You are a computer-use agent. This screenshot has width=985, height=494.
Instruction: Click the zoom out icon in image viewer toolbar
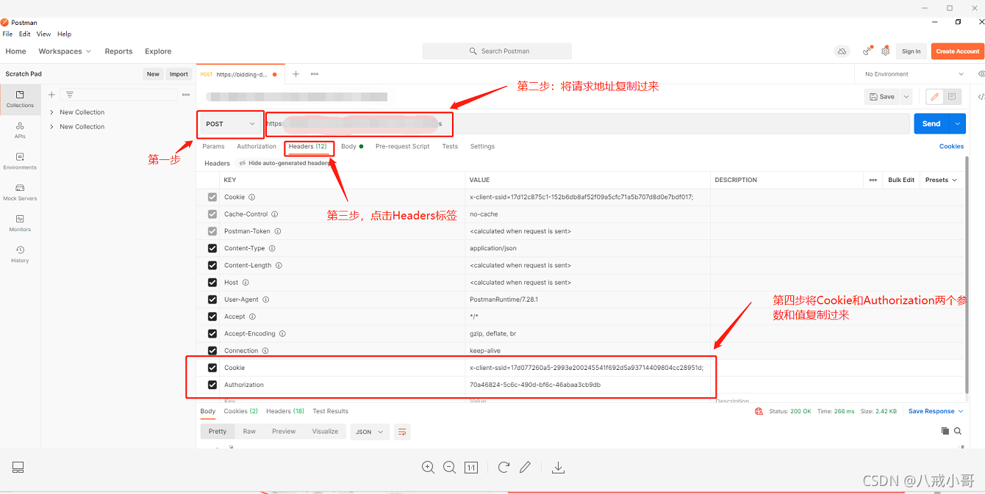point(449,468)
